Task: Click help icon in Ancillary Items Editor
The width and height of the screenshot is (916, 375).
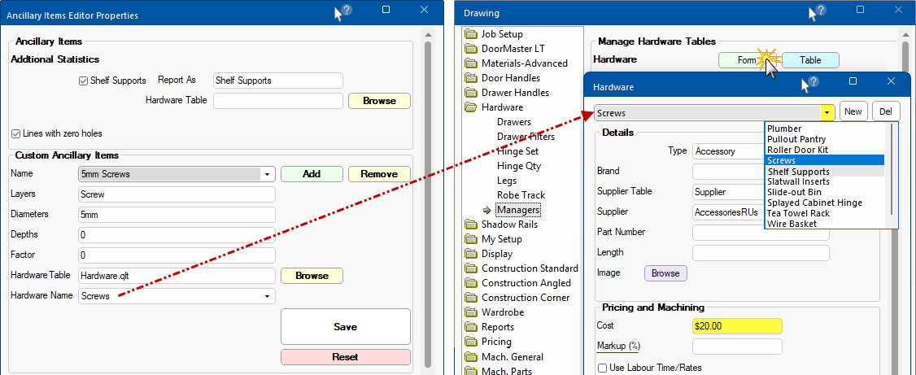Action: 346,11
